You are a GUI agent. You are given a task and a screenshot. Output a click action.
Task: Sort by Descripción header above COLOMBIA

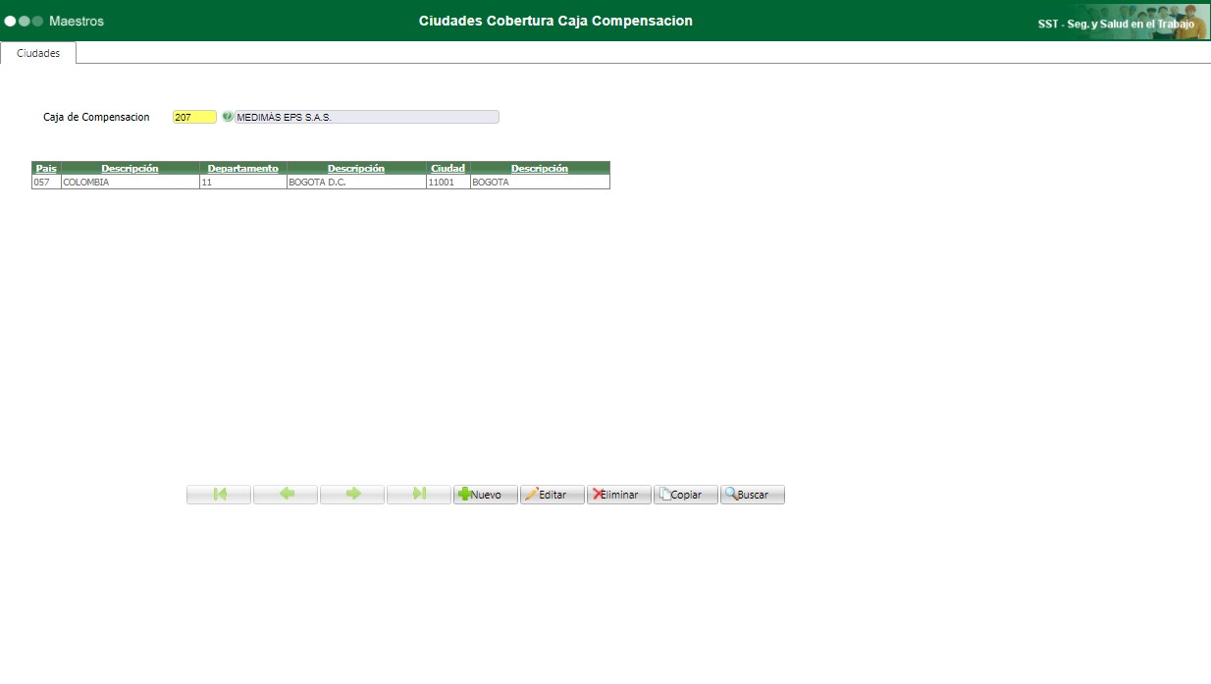(130, 168)
